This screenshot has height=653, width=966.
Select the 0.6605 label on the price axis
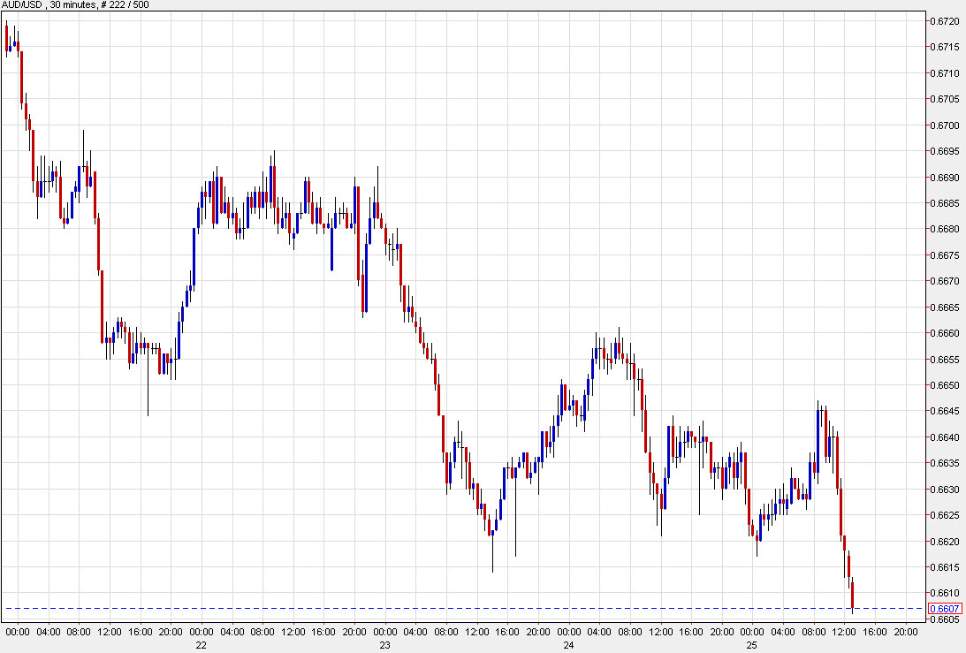[943, 619]
